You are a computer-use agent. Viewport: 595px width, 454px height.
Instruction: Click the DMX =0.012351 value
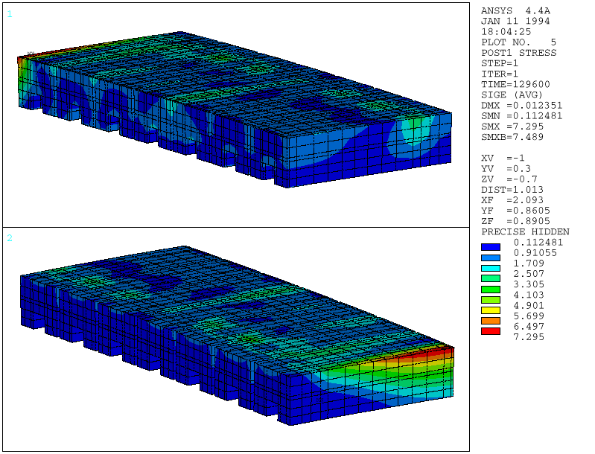pyautogui.click(x=521, y=105)
